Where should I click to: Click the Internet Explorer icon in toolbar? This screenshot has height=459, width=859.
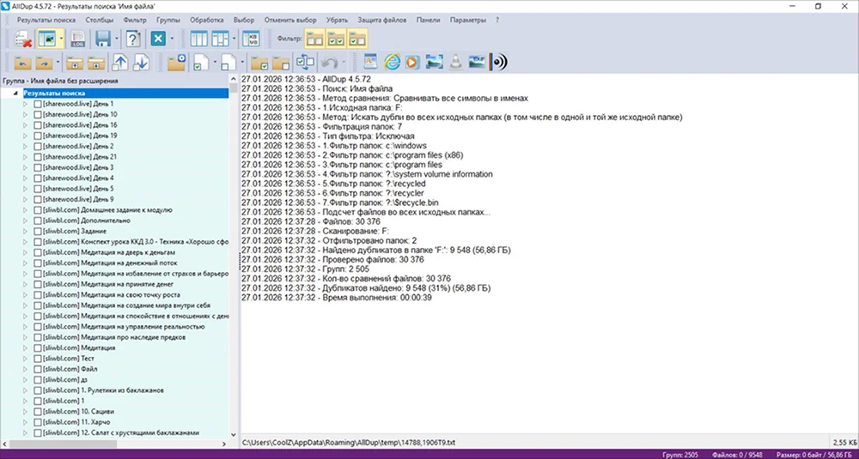392,63
